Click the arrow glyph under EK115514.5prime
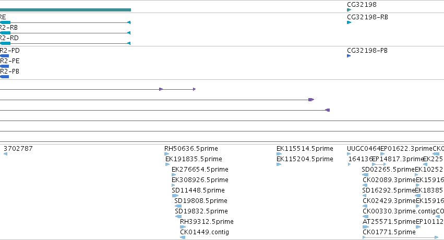The height and width of the screenshot is (240, 444). click(279, 154)
